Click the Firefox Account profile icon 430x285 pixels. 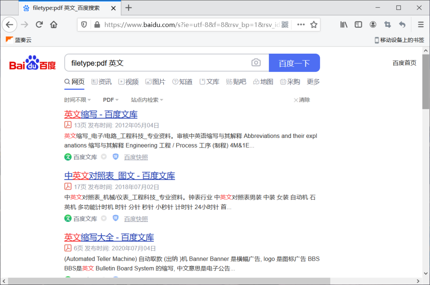coord(373,24)
